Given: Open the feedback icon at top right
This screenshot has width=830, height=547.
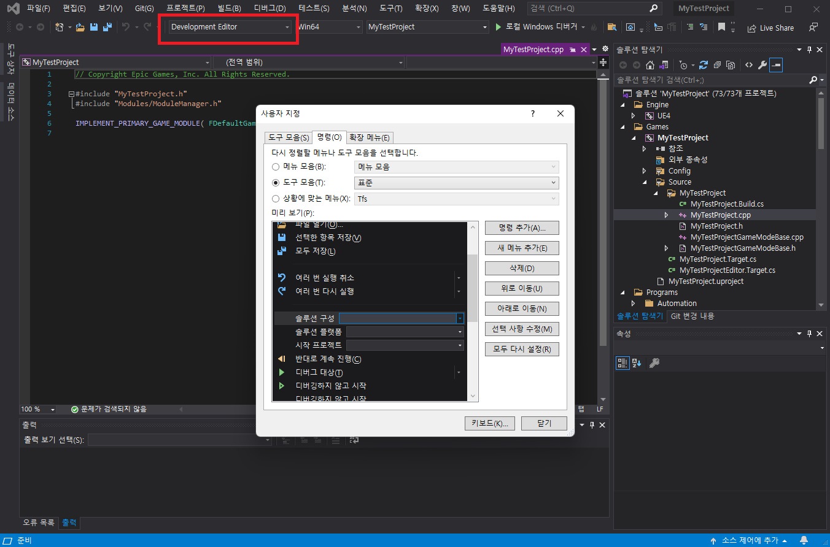Looking at the screenshot, I should tap(813, 27).
